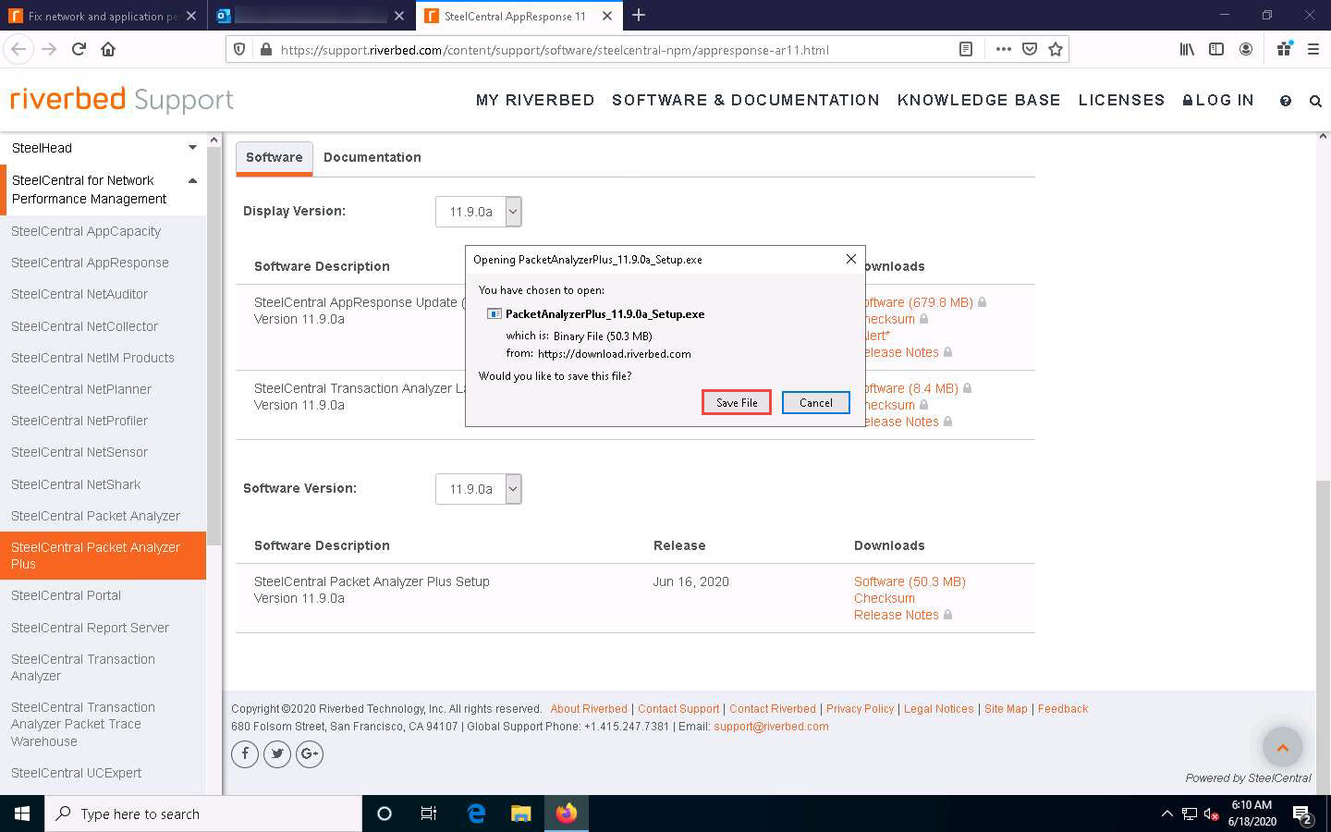This screenshot has width=1331, height=832.
Task: Bookmark this page with the star icon
Action: pos(1055,49)
